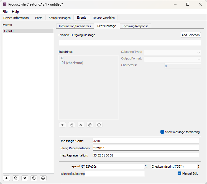
Task: Expand the Substring Type dropdown
Action: (172, 52)
